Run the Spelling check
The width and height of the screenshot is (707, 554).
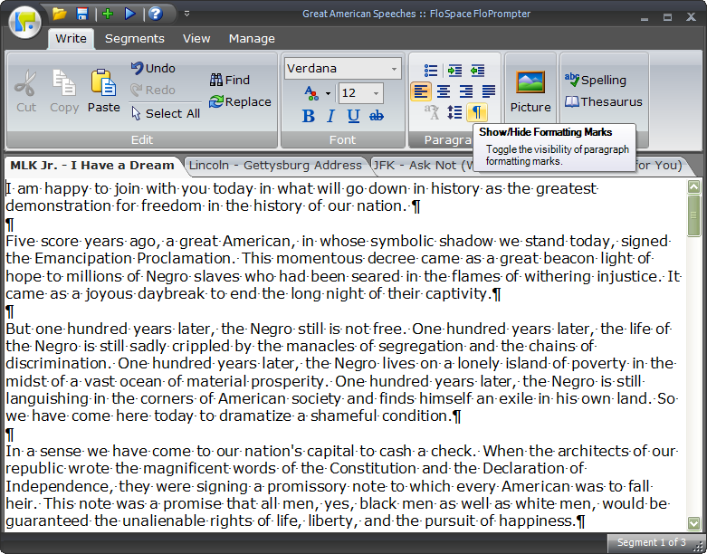click(x=595, y=80)
